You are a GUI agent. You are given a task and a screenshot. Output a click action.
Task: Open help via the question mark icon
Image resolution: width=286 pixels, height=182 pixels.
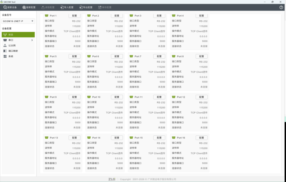281,7
